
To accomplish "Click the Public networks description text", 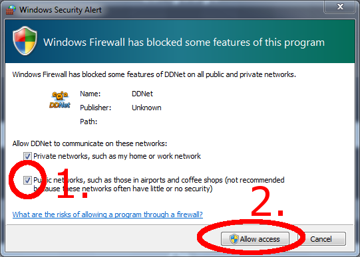I will point(159,185).
